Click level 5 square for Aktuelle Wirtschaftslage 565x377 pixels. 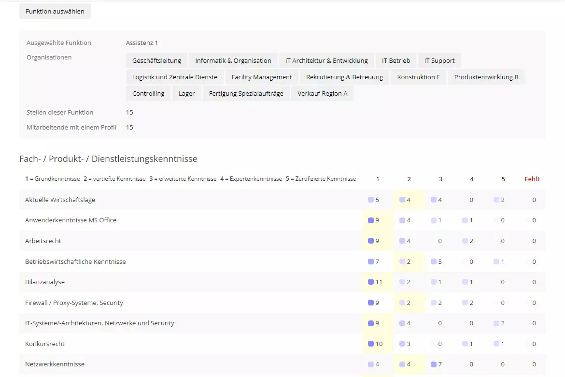(496, 200)
